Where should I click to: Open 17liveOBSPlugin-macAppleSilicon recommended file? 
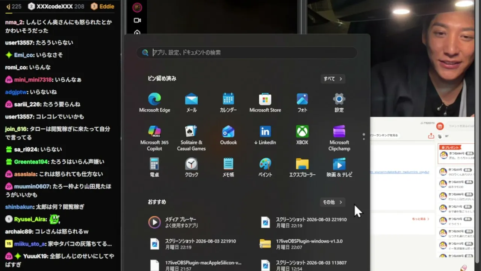point(195,265)
